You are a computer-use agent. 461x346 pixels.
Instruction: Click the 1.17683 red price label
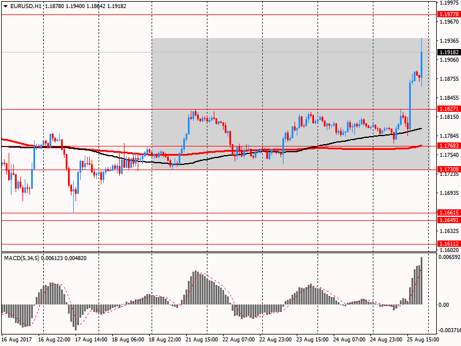tap(449, 146)
